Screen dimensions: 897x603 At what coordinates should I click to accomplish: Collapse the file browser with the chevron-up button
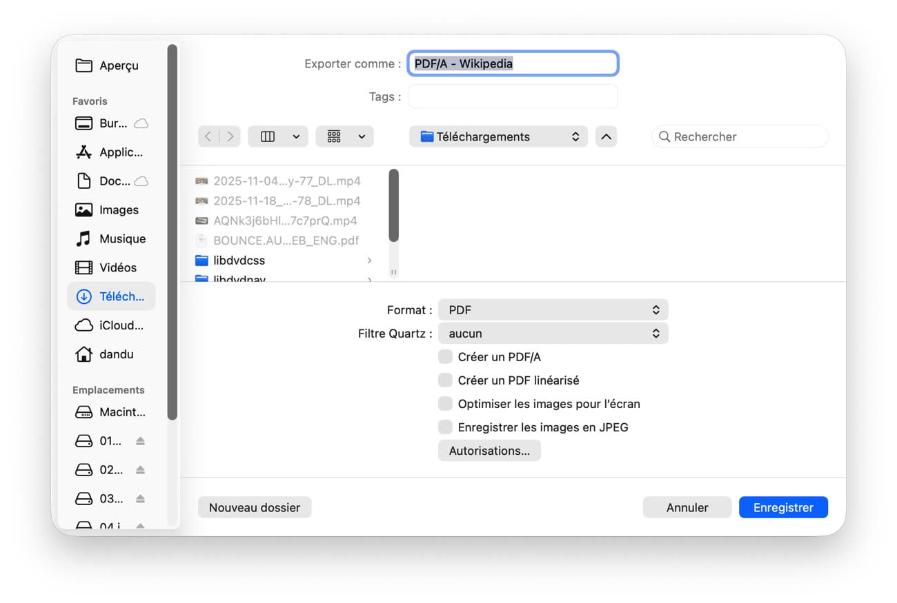pyautogui.click(x=606, y=136)
